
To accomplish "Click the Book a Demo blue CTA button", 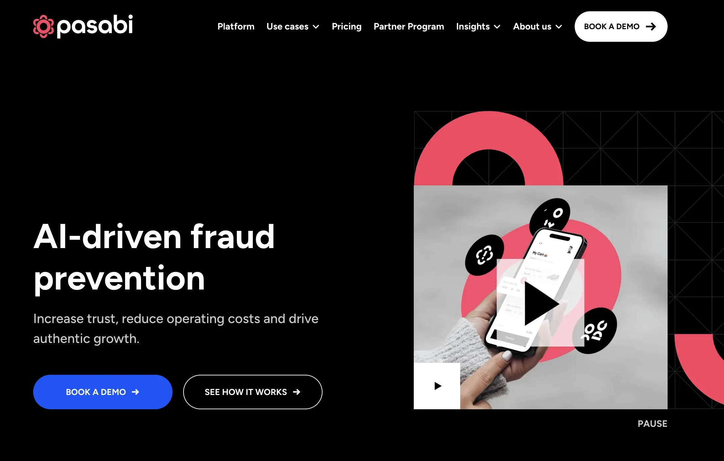I will pos(103,391).
